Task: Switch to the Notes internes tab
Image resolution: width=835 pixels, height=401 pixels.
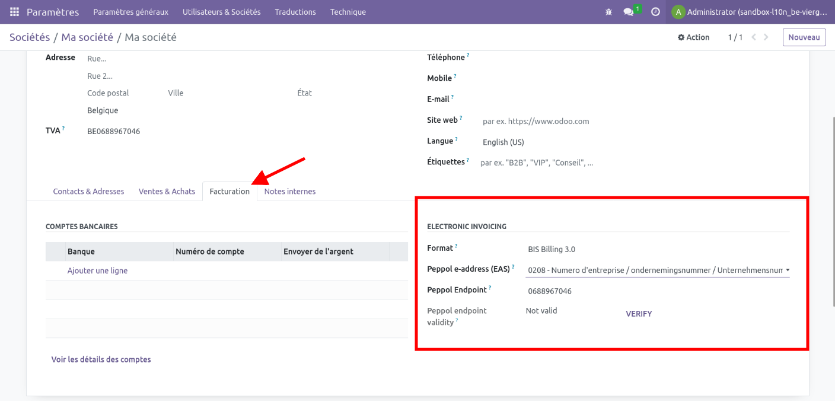Action: [289, 192]
